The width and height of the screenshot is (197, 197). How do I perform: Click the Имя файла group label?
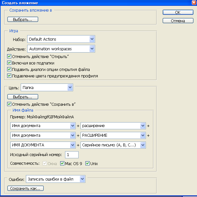pos(23,110)
